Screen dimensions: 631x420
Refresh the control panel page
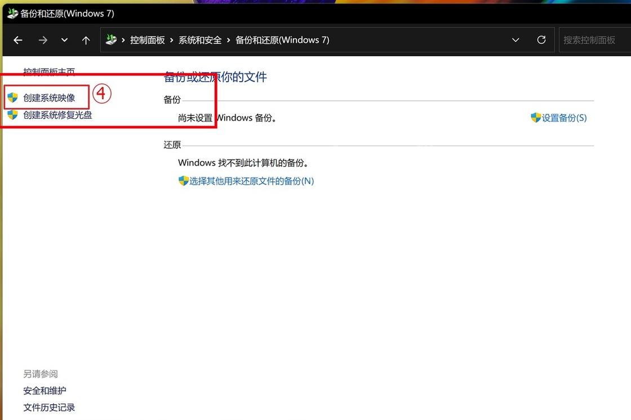click(x=541, y=40)
